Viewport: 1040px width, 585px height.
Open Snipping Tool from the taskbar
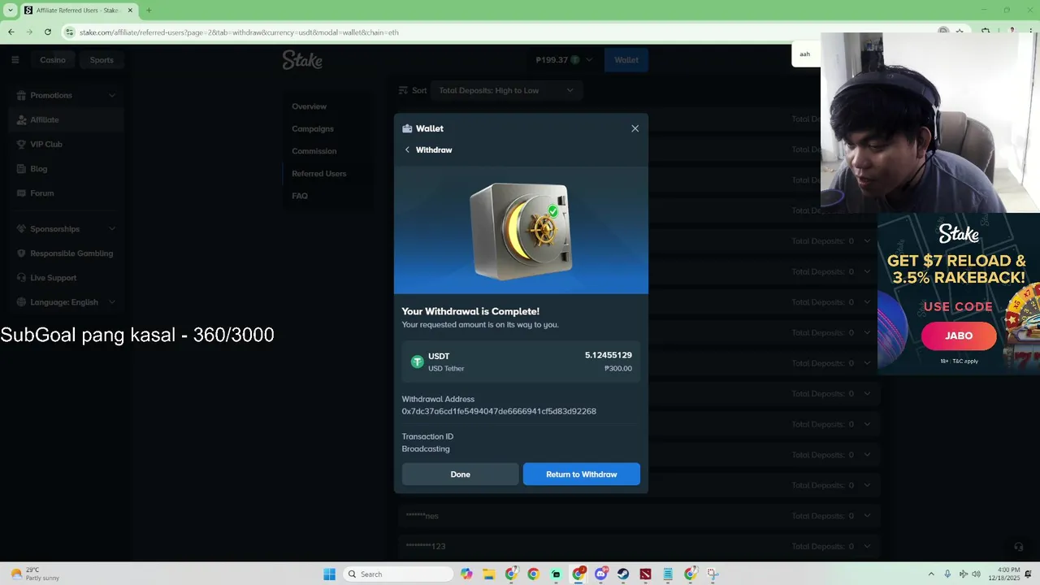point(712,574)
